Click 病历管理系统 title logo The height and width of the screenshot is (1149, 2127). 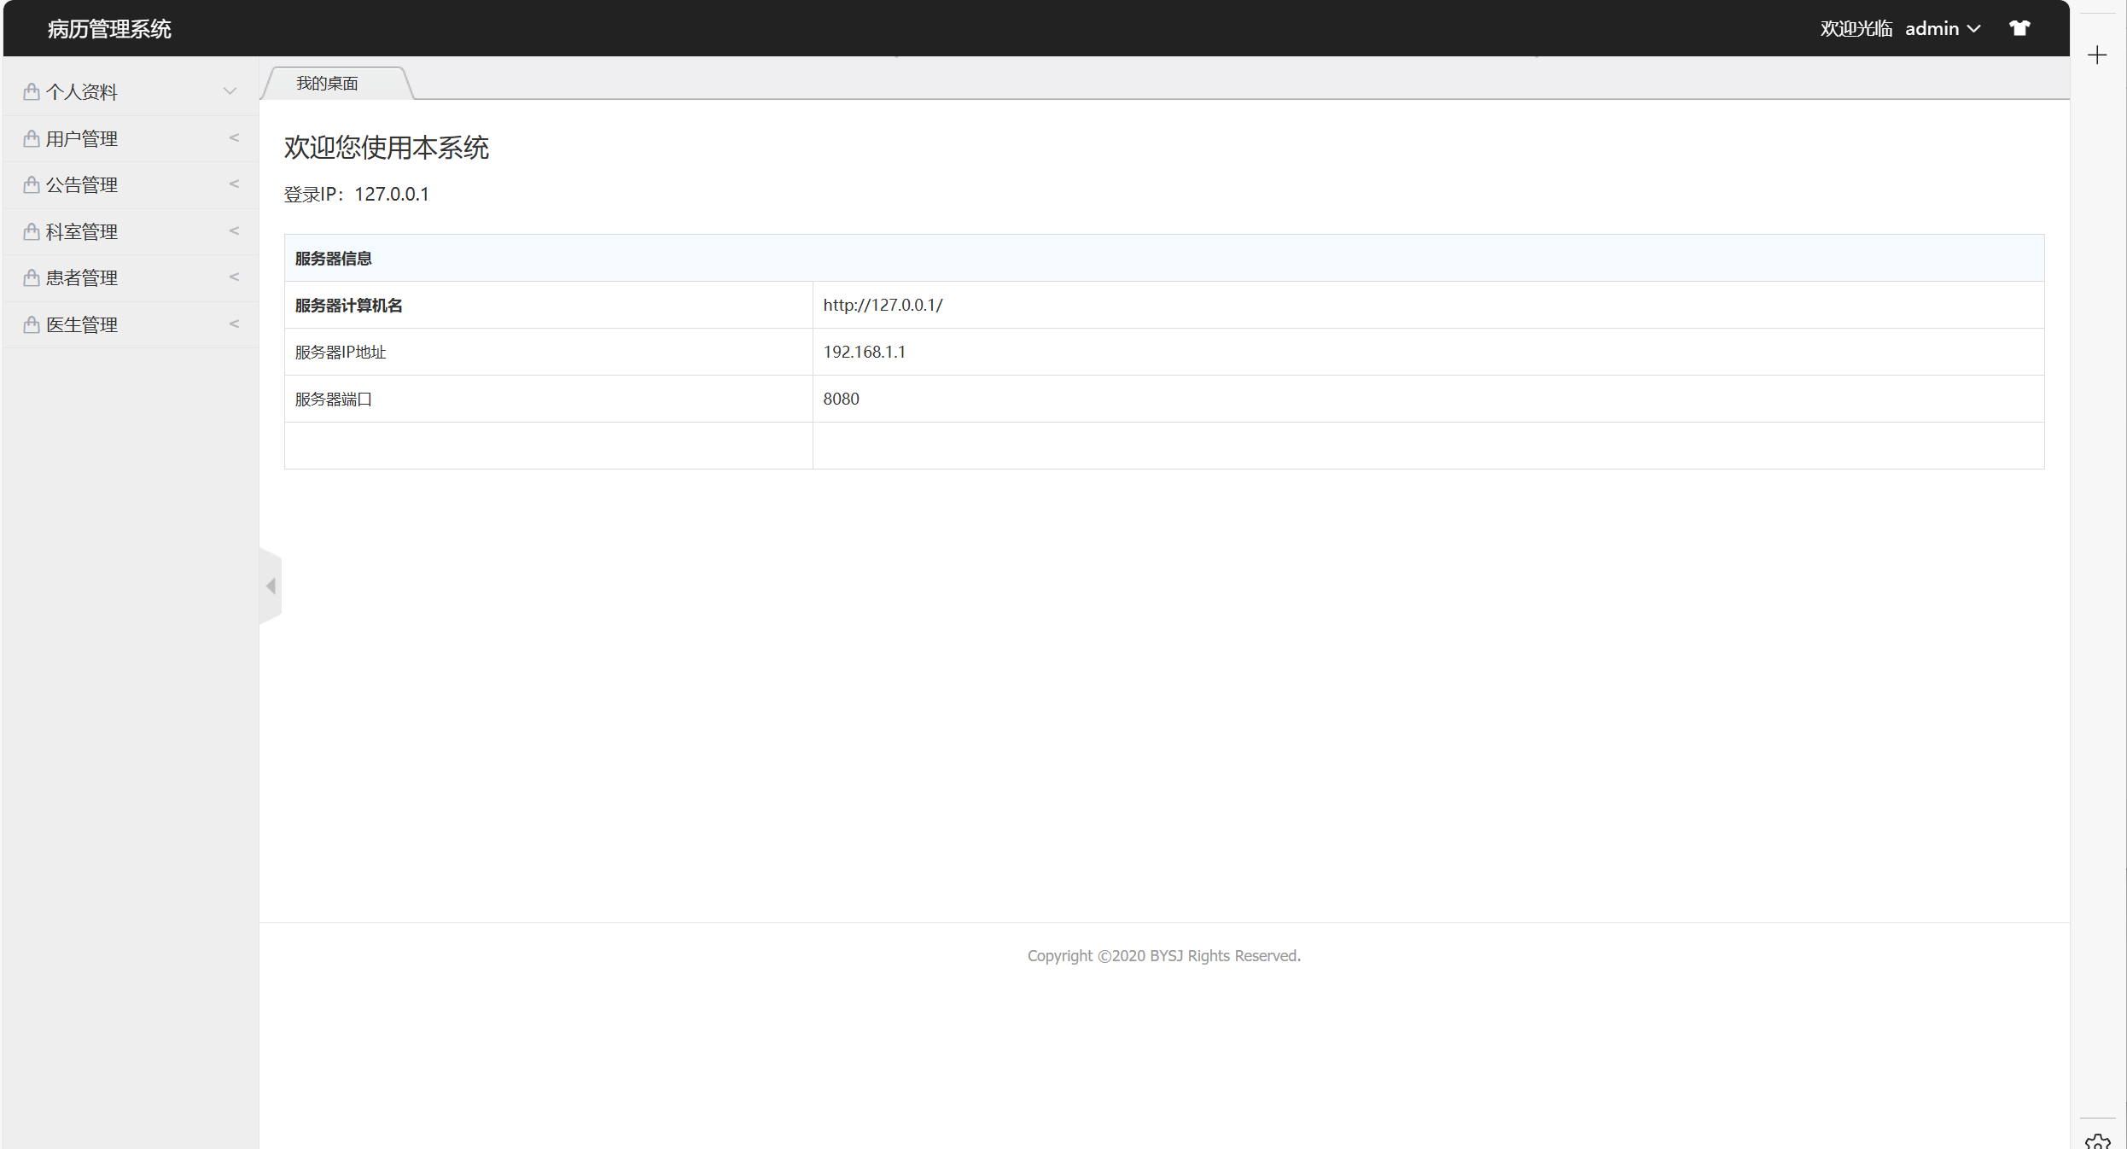tap(109, 28)
